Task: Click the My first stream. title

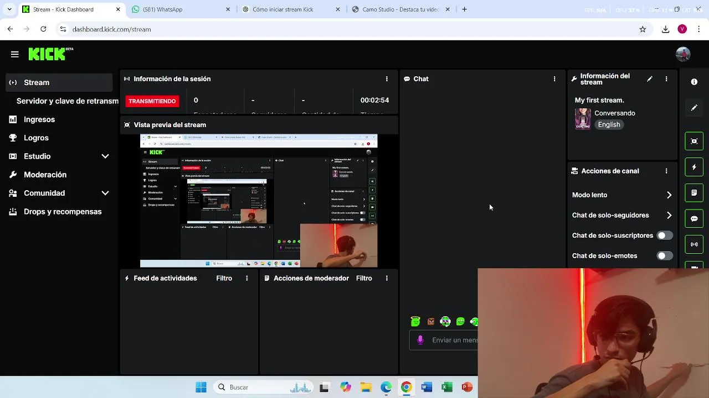Action: [599, 101]
